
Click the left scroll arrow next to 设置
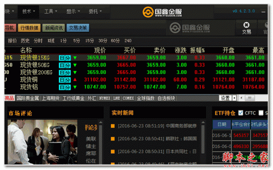(241, 98)
